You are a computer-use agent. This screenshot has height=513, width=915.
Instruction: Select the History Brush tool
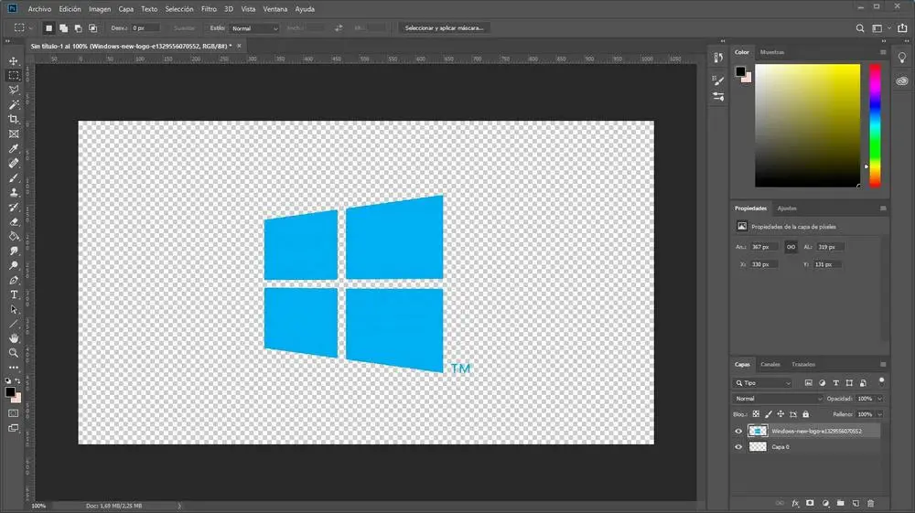point(14,207)
